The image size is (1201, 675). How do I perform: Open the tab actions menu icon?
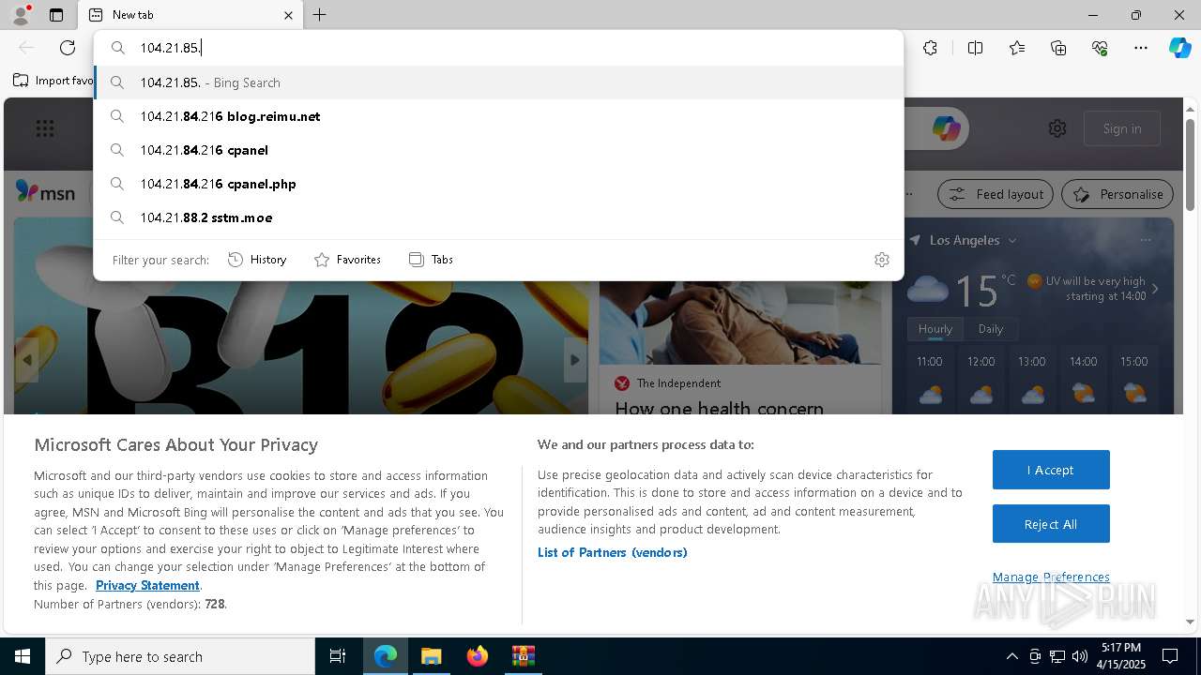tap(56, 15)
